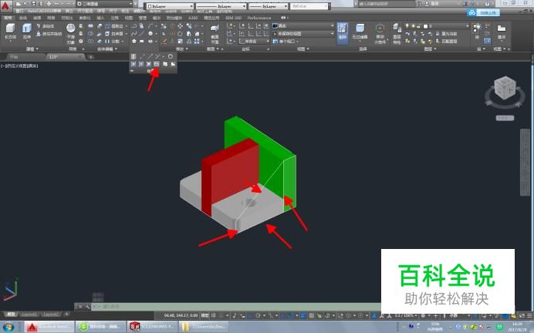Switch to the 可视化 ribbon tab

(67, 18)
